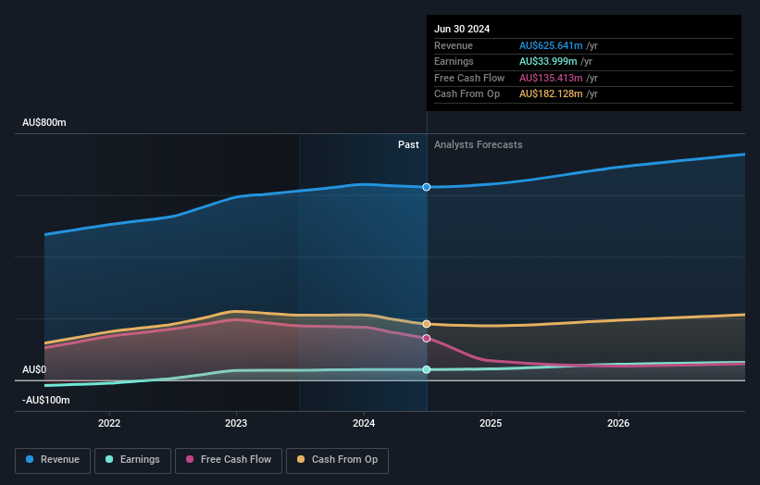
Task: Toggle the Earnings legend series
Action: coord(132,460)
